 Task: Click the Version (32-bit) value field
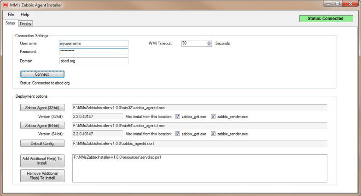(x=97, y=117)
